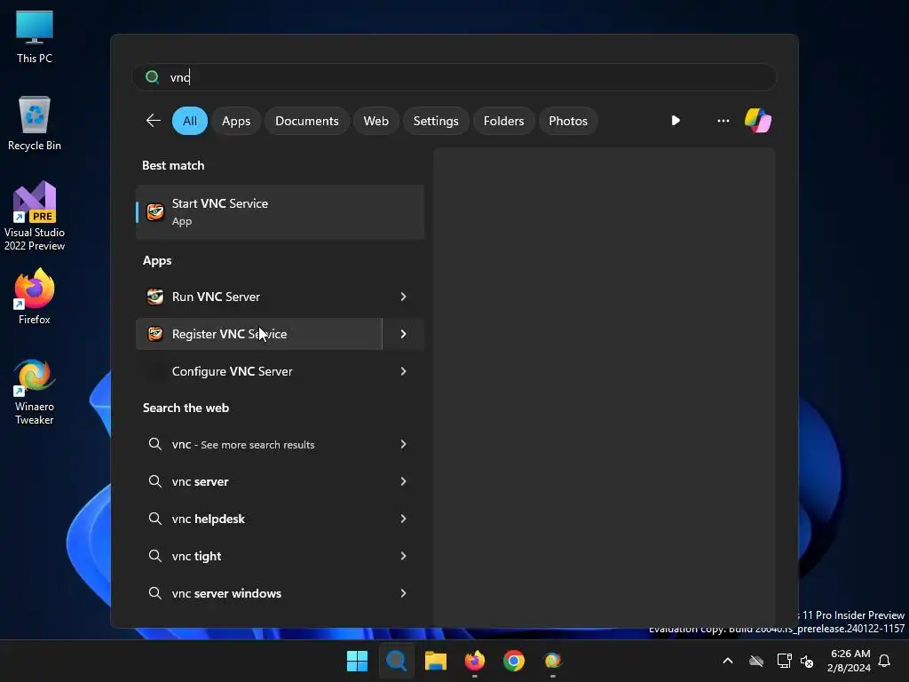
Task: Select the Settings filter tab
Action: pos(436,121)
